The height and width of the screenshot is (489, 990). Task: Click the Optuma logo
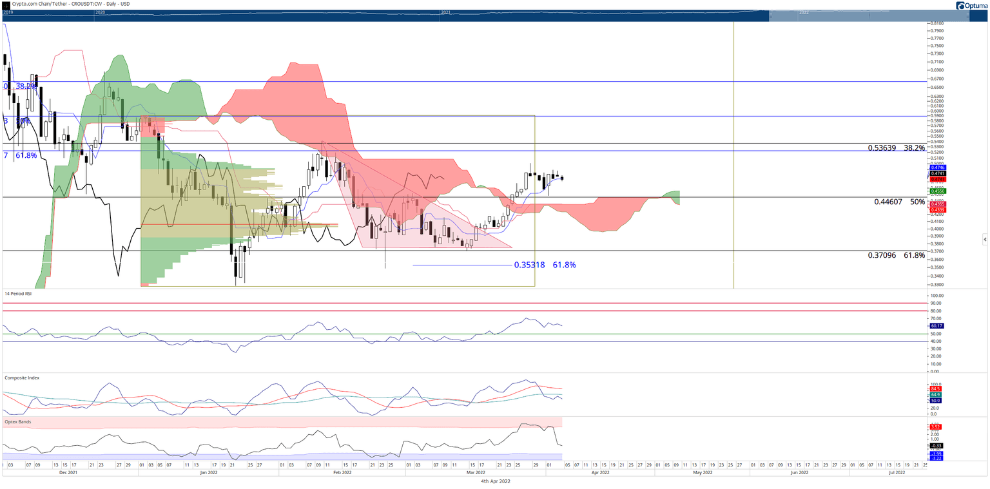click(971, 5)
